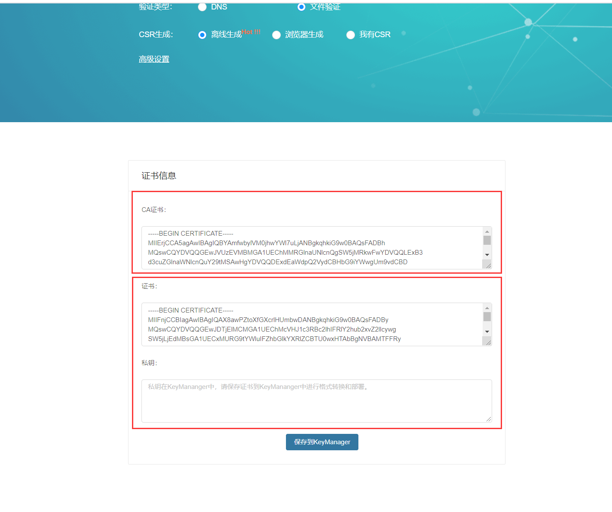Focus the 私钥 text area
Screen dimensions: 612x512
pos(317,401)
